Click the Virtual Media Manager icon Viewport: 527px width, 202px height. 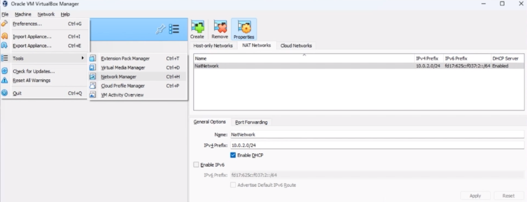[x=93, y=67]
